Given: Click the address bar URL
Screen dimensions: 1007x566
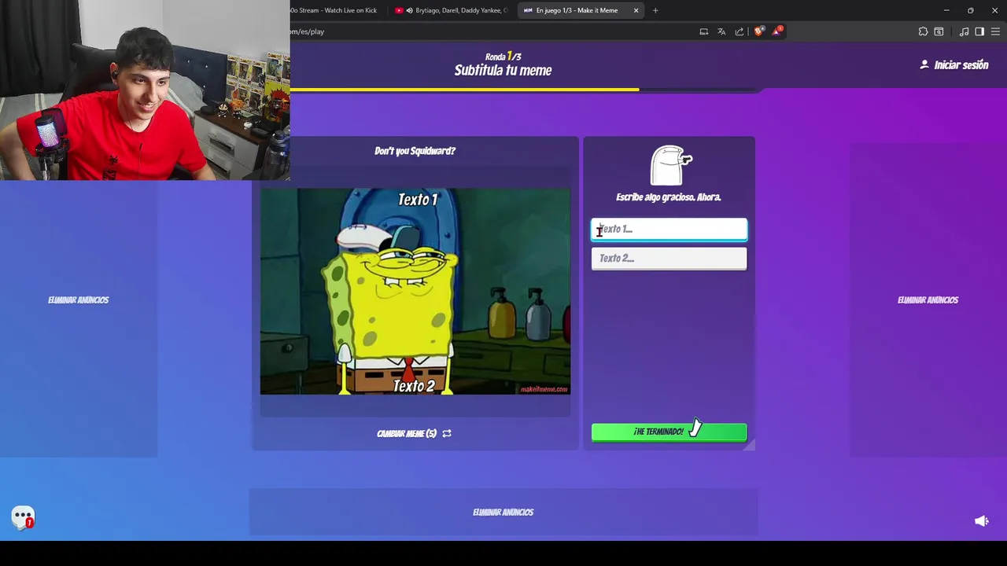Looking at the screenshot, I should coord(307,31).
